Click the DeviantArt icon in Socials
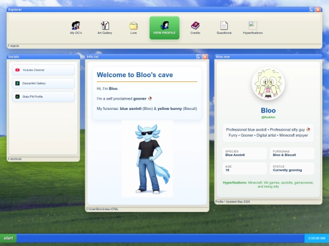329x246 pixels. [18, 83]
